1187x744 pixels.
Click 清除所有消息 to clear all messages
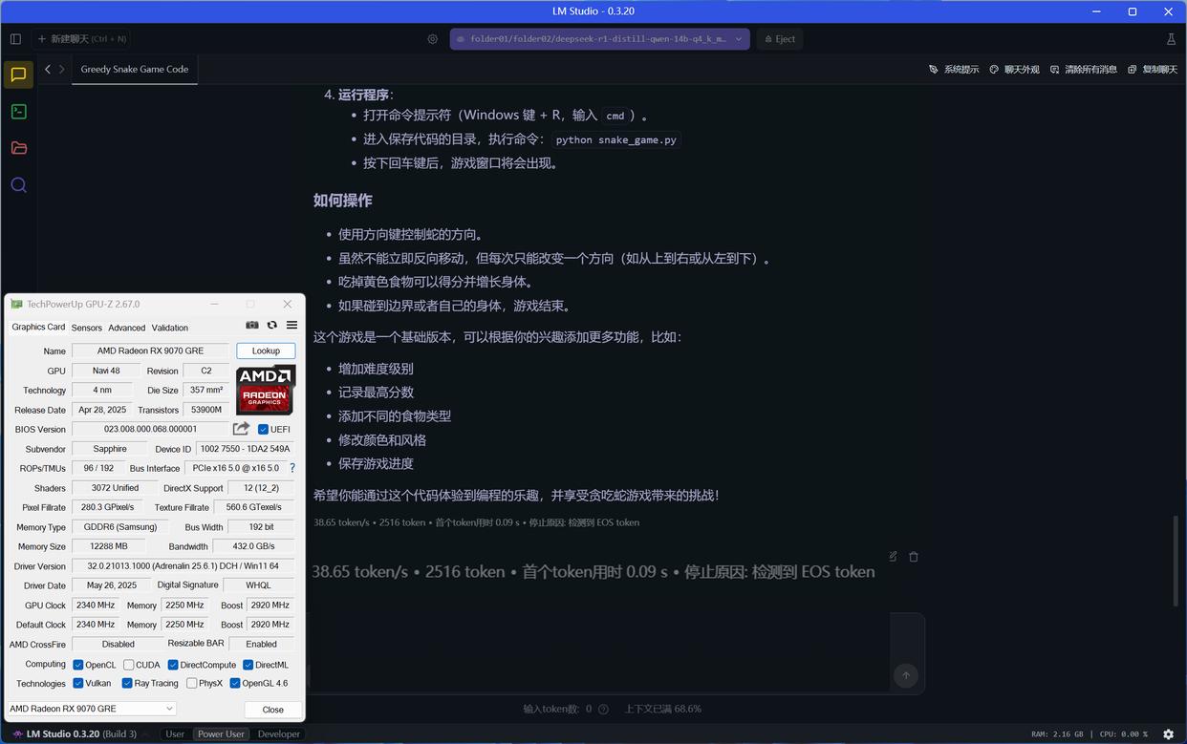1084,70
